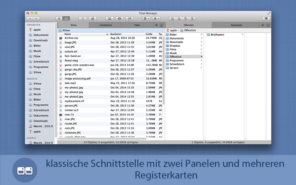Add a new tab next to Filme tab
Viewport: 296px width, 185px height.
click(x=156, y=25)
